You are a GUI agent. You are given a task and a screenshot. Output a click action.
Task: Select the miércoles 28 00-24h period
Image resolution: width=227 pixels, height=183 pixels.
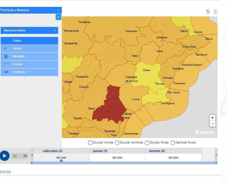61,158
